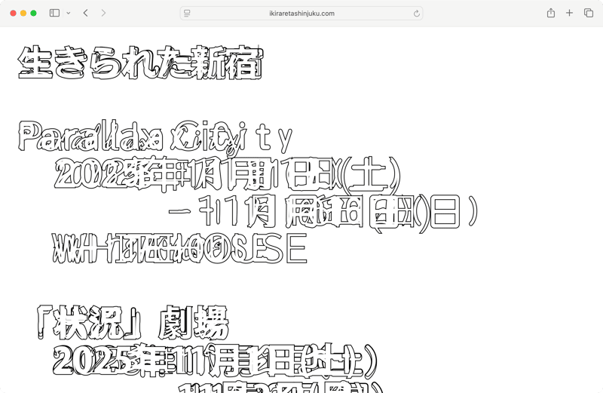The height and width of the screenshot is (393, 603).
Task: Click the Parallax City start date ending in (土)
Action: point(226,176)
